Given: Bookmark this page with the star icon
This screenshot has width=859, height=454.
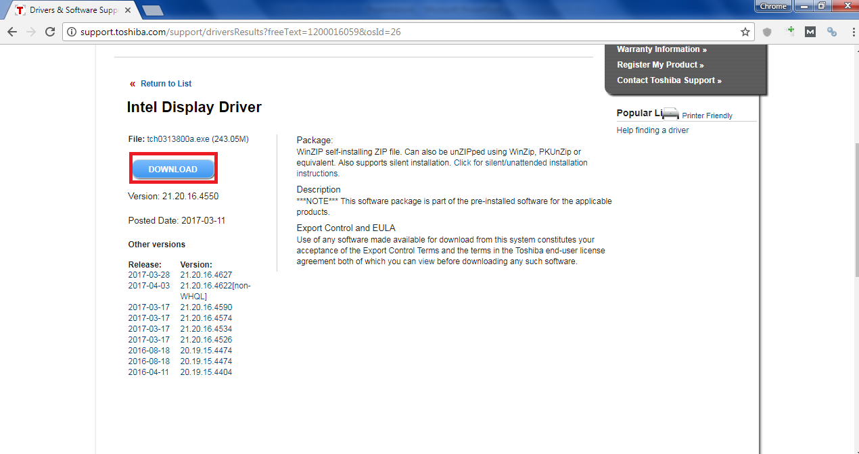Looking at the screenshot, I should tap(745, 32).
